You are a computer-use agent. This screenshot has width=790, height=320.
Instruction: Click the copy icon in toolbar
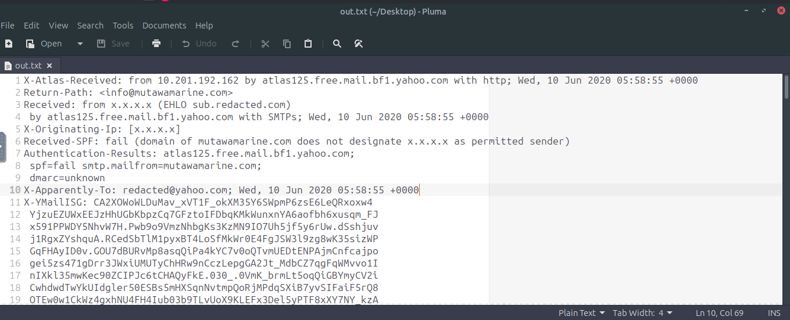pos(287,44)
